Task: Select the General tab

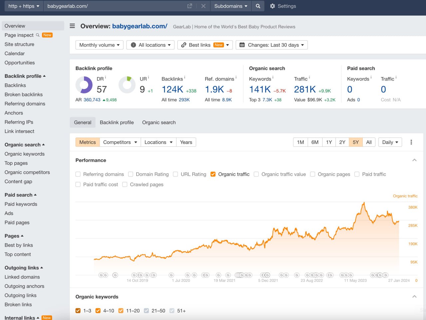Action: pos(83,122)
